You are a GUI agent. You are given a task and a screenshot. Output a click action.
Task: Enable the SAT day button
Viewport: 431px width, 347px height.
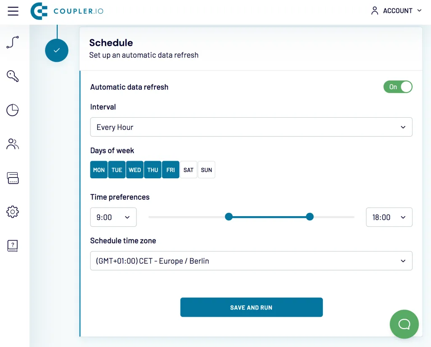(x=188, y=170)
